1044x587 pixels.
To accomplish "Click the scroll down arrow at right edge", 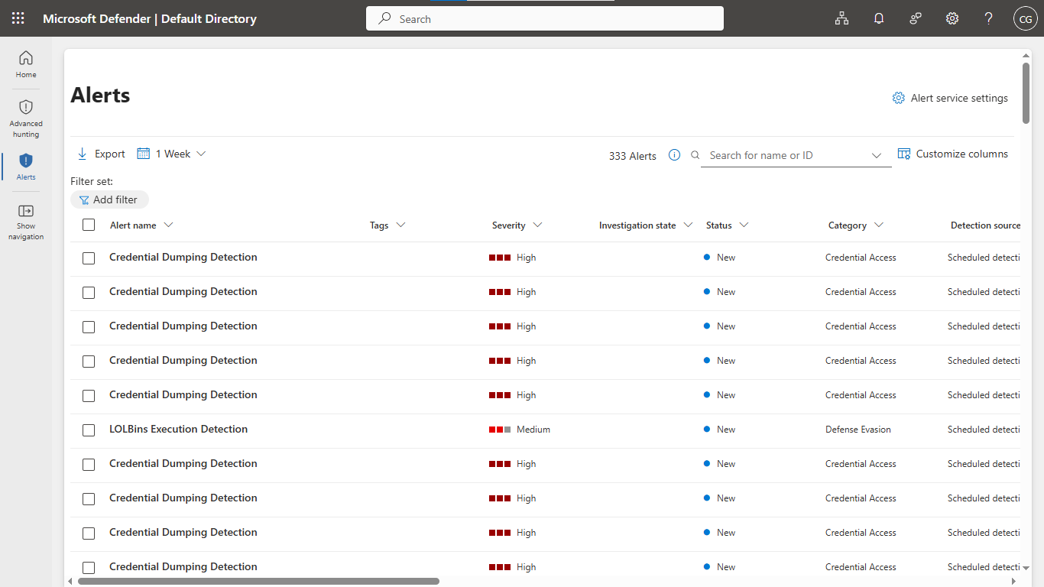I will point(1026,567).
